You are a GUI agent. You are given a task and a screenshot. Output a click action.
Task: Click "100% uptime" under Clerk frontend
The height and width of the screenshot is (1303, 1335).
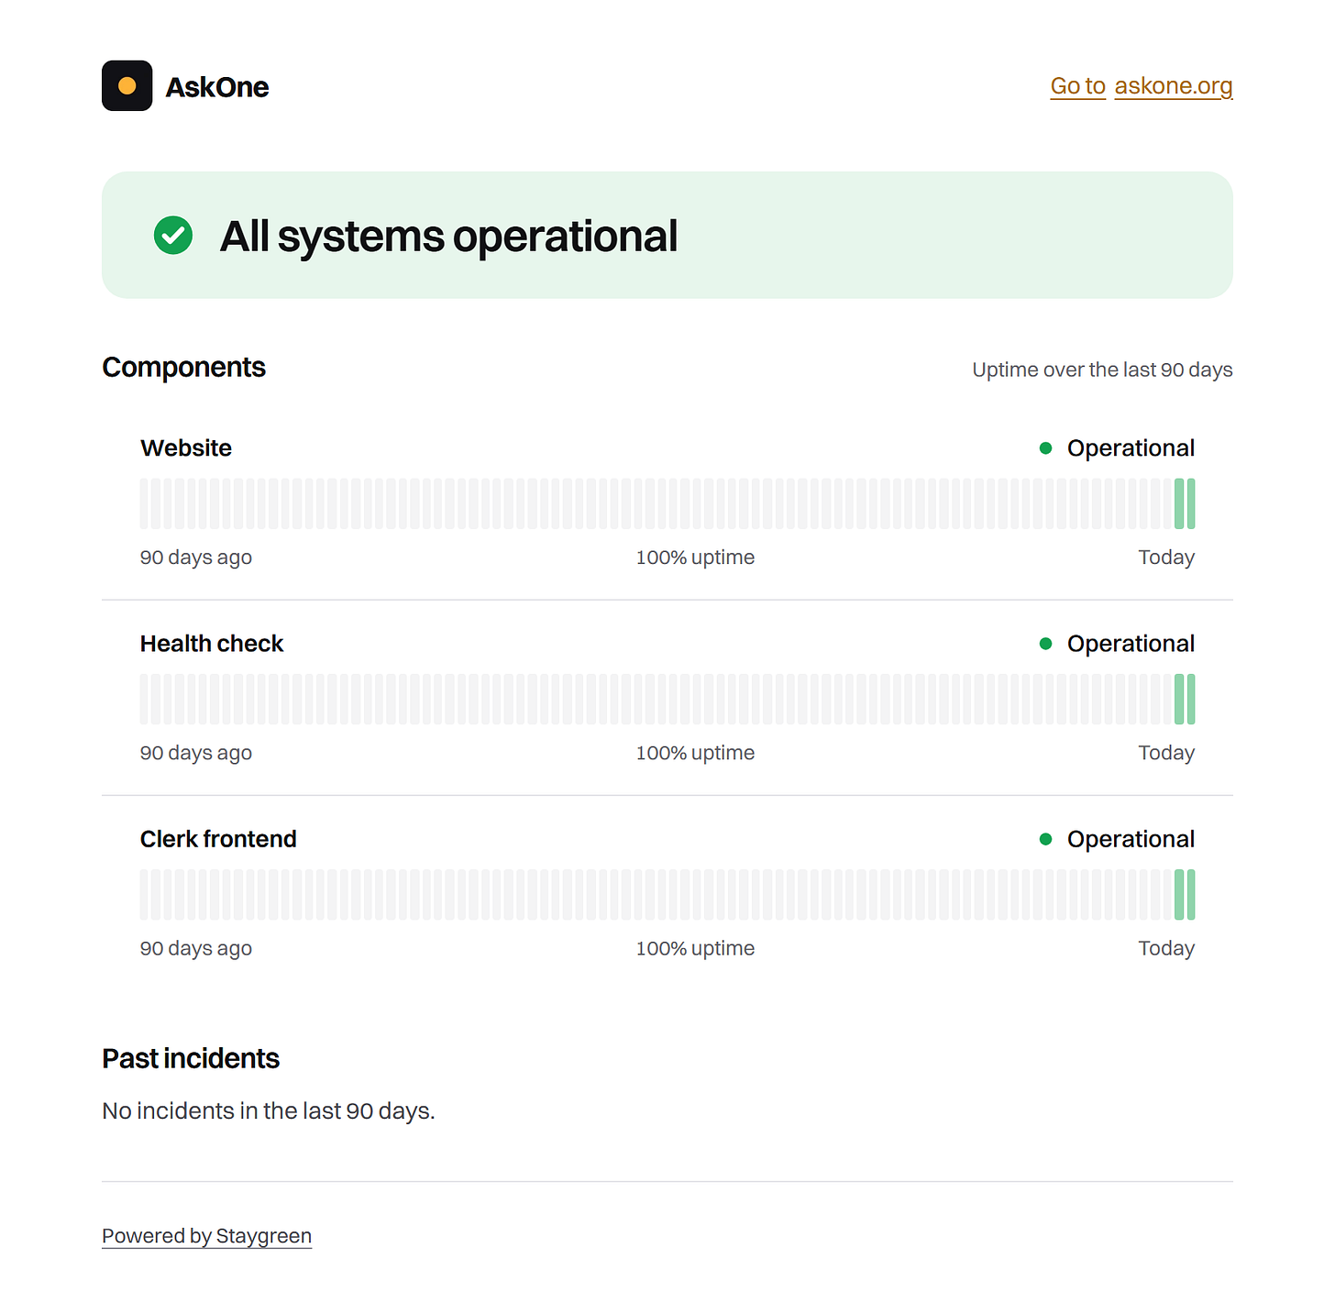coord(696,948)
